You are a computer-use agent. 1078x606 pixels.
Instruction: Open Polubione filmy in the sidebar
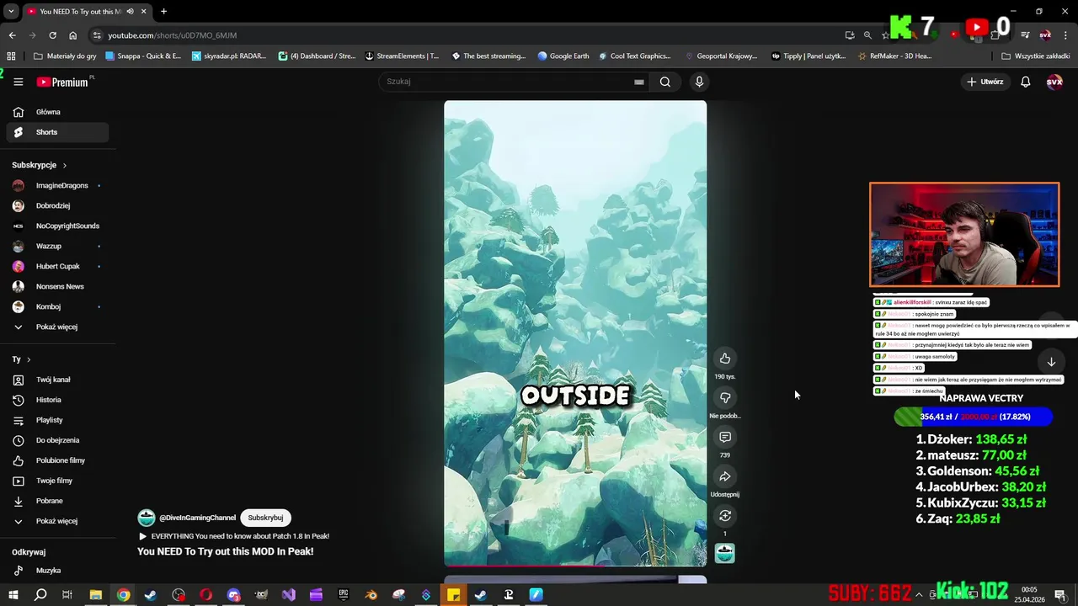[57, 460]
